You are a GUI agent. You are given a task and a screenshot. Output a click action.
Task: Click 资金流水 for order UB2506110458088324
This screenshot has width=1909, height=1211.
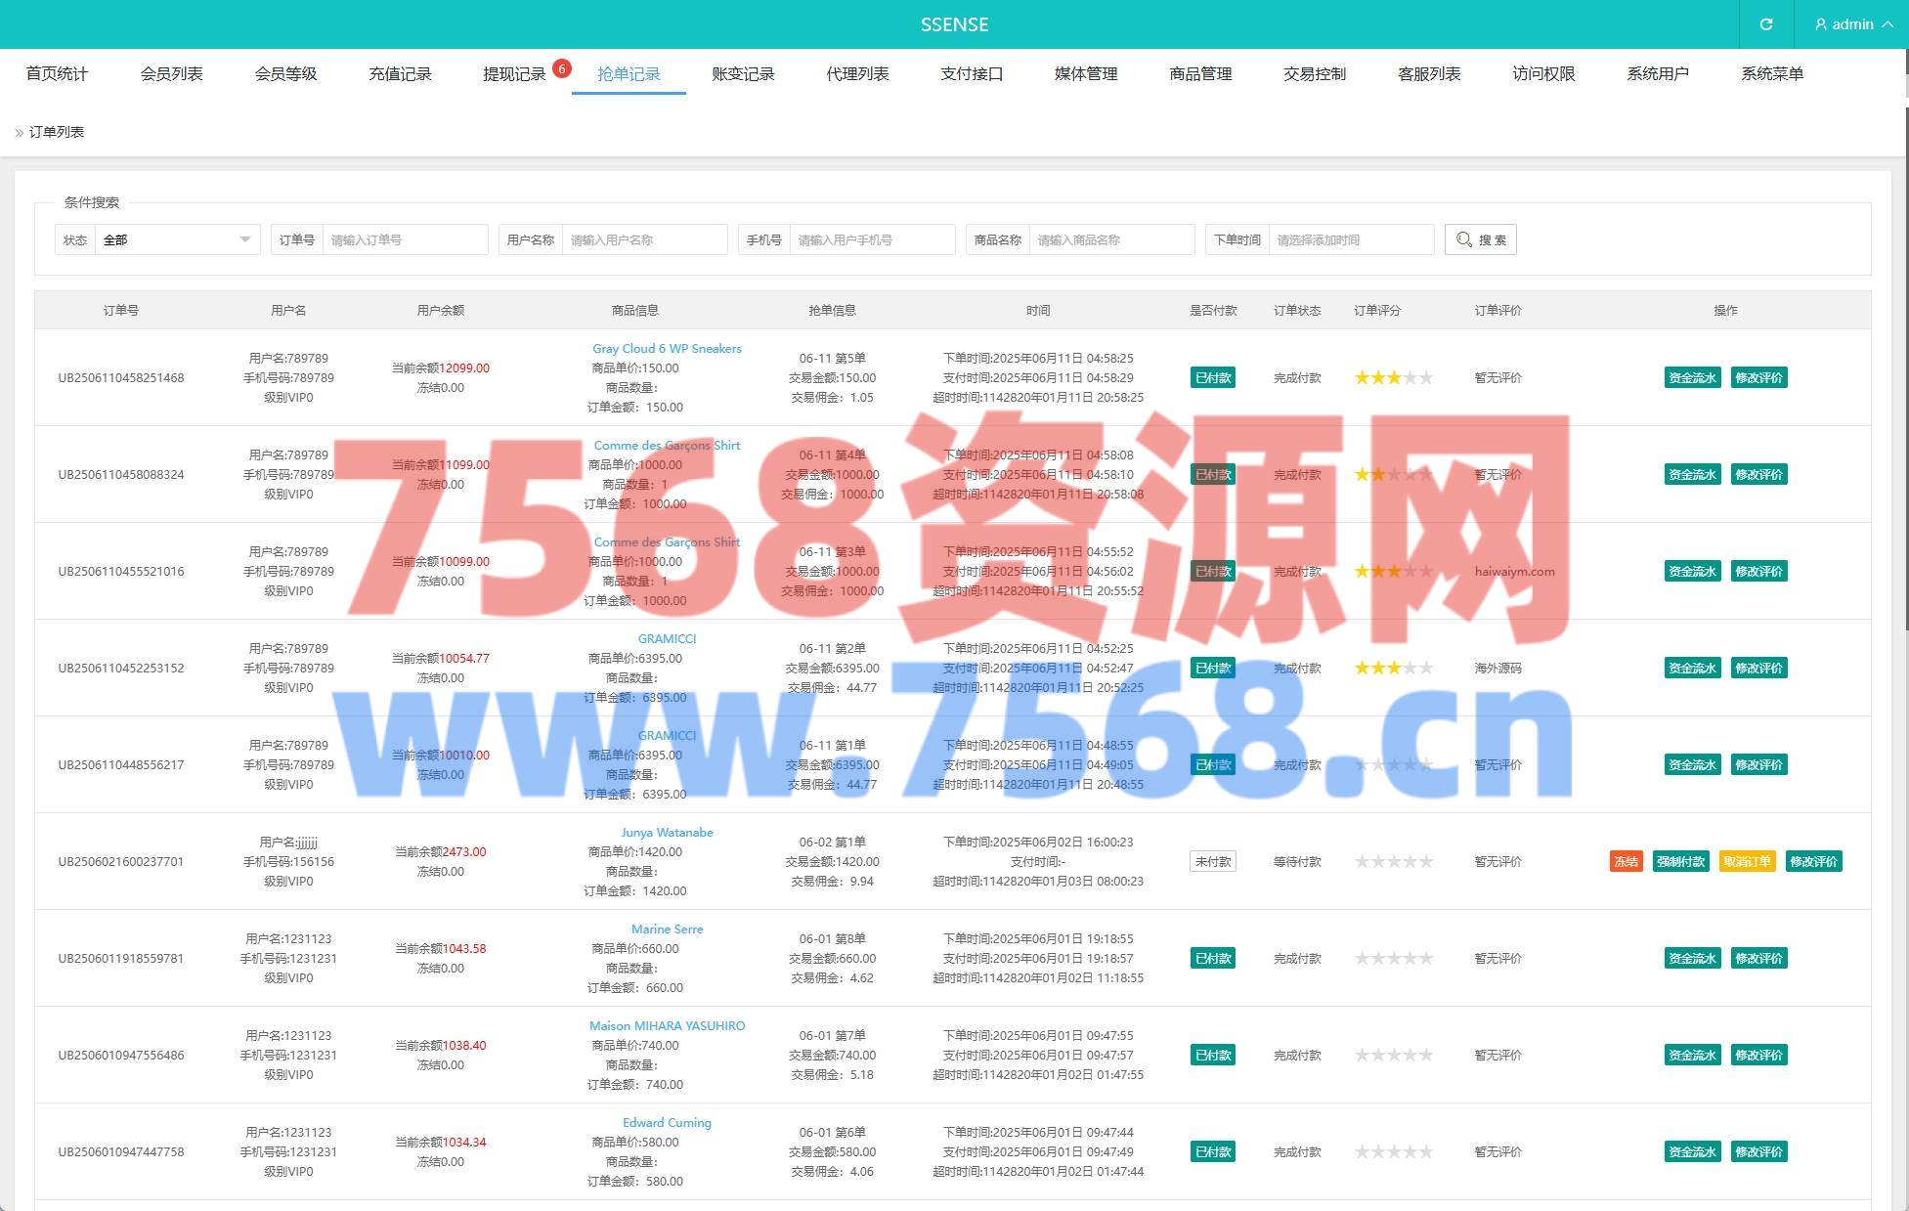point(1692,474)
